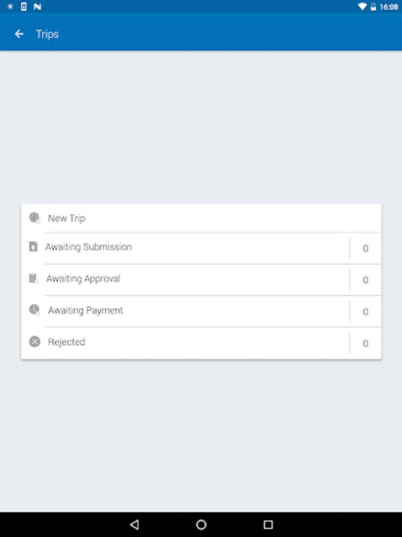Click the Awaiting Approval count badge
The height and width of the screenshot is (537, 402).
click(x=365, y=280)
